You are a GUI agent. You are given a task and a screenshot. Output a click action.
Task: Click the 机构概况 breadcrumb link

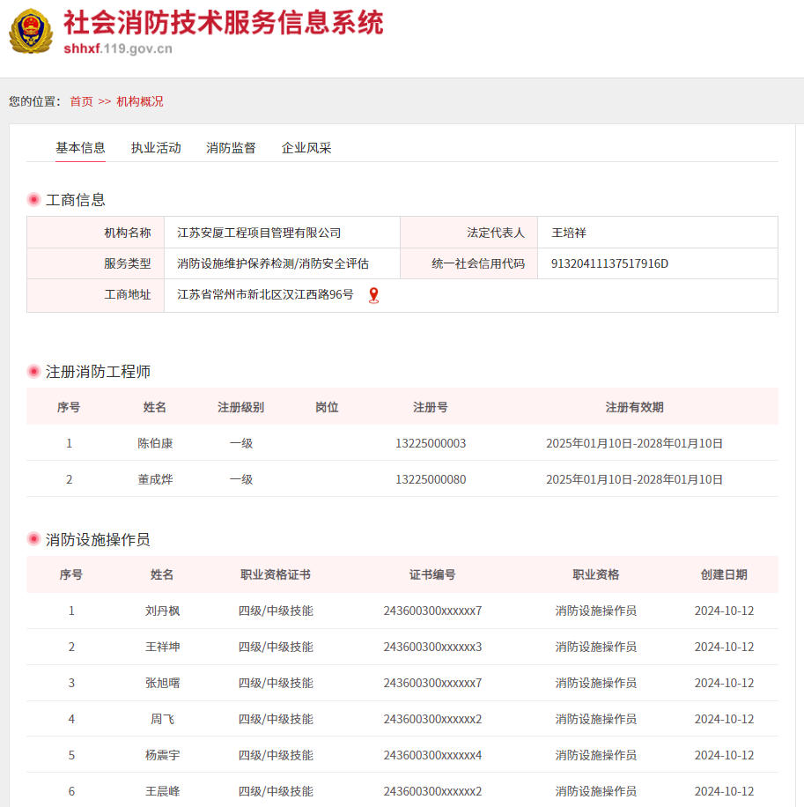(139, 101)
